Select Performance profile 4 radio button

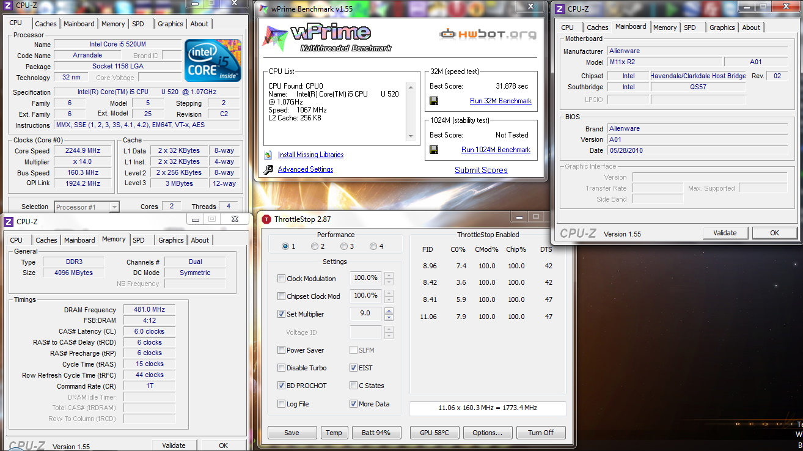click(x=373, y=246)
